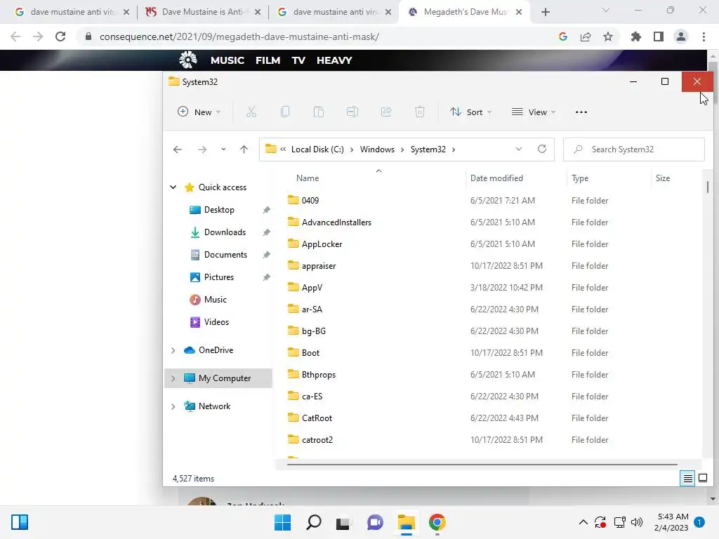Image resolution: width=719 pixels, height=539 pixels.
Task: Open the Widgets icon on the taskbar
Action: click(20, 522)
